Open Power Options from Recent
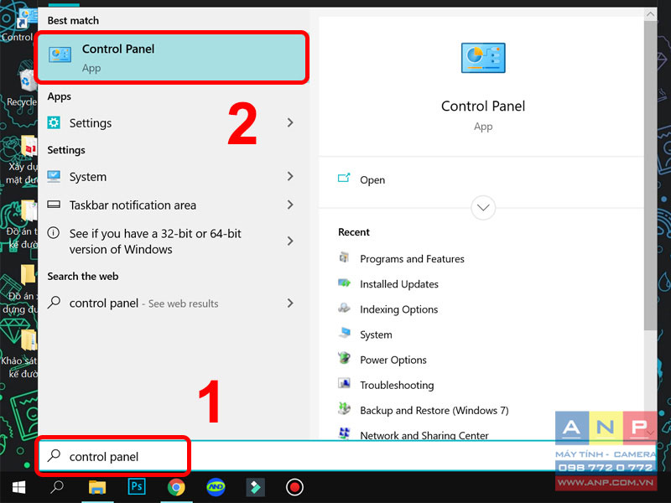The height and width of the screenshot is (503, 671). click(393, 360)
